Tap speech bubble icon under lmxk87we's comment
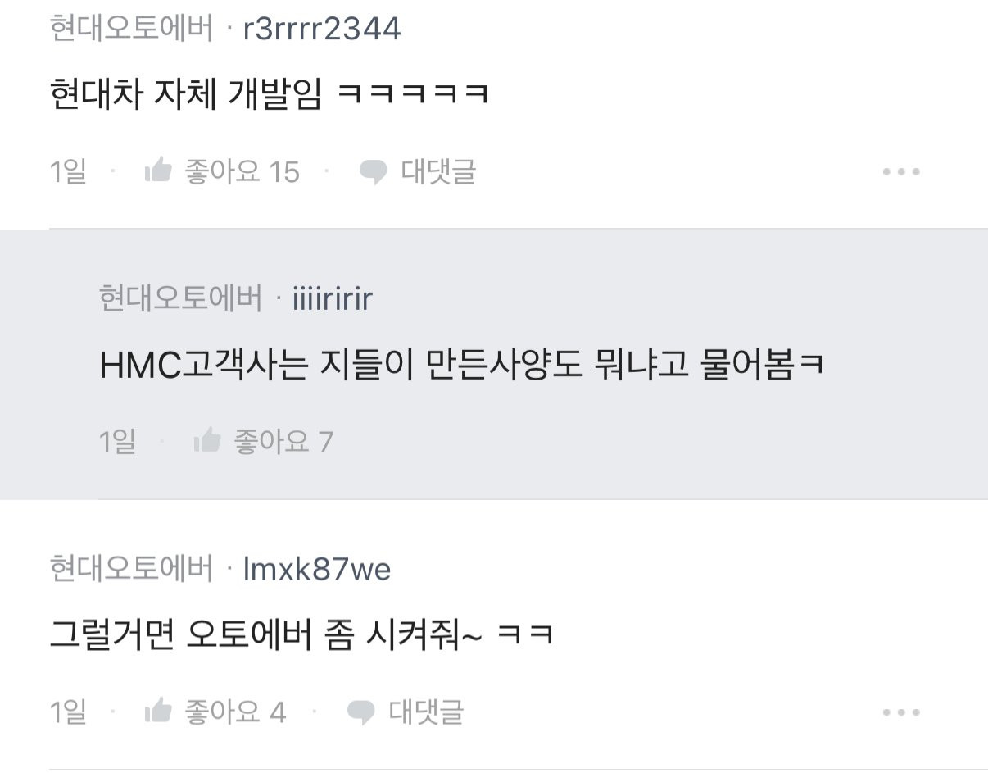This screenshot has height=773, width=988. point(361,713)
